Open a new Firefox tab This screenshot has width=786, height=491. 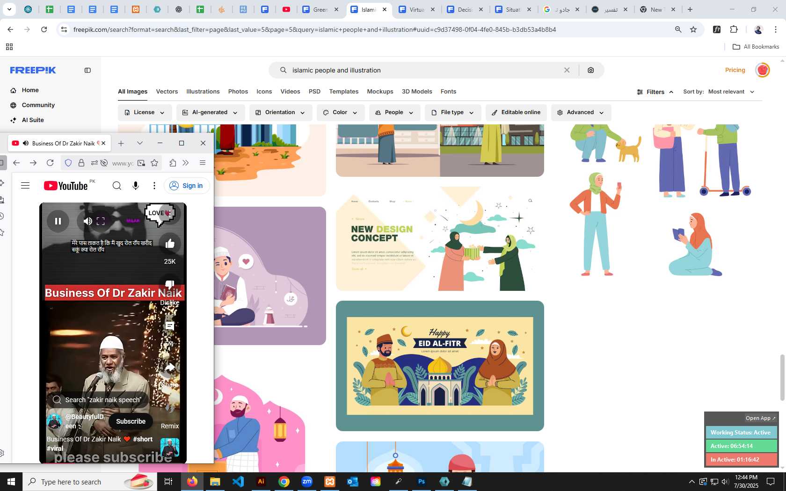(x=121, y=143)
